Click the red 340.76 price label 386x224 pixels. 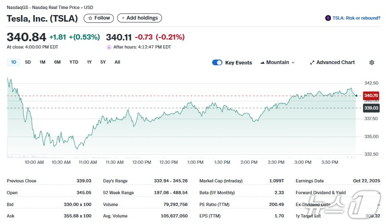[x=371, y=95]
